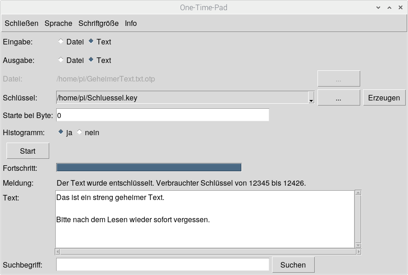The image size is (408, 275).
Task: Select 'ja' for Histogramm
Action: pos(61,132)
